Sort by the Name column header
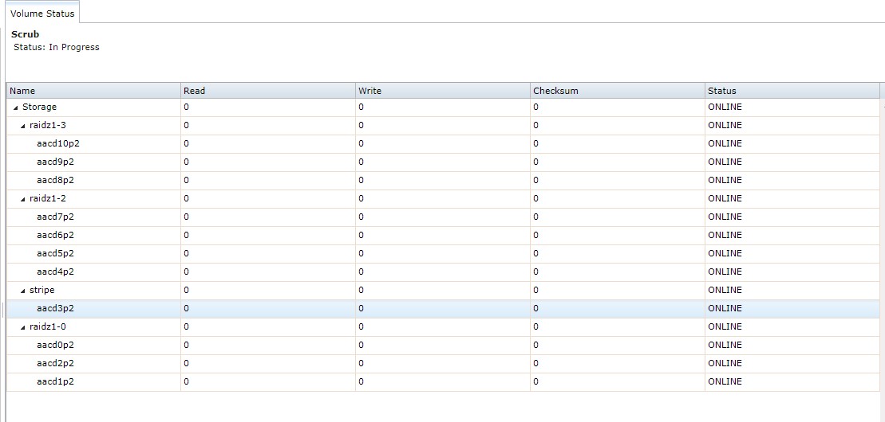This screenshot has width=885, height=422. point(93,91)
